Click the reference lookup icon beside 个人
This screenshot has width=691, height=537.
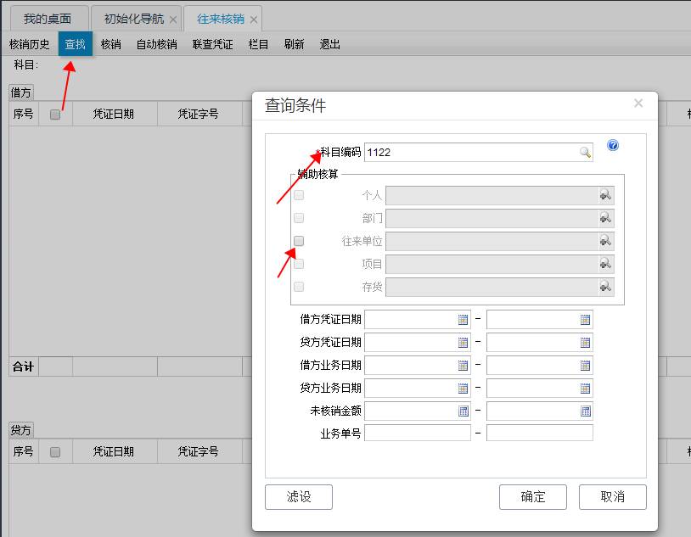[x=605, y=194]
